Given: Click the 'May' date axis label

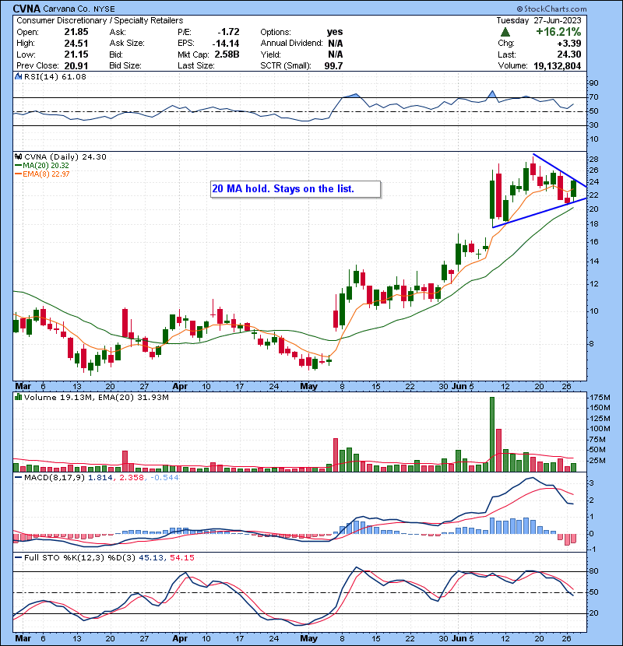Looking at the screenshot, I should pos(309,385).
